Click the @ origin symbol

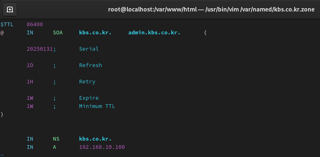pyautogui.click(x=2, y=33)
